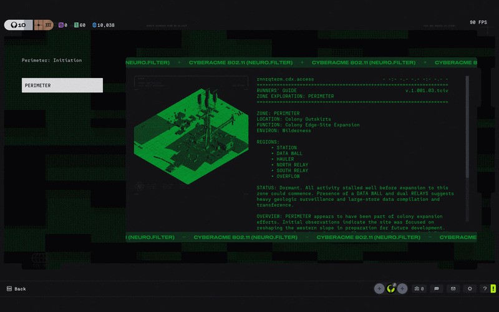
Task: Add a squad member in left plus slot
Action: point(379,289)
